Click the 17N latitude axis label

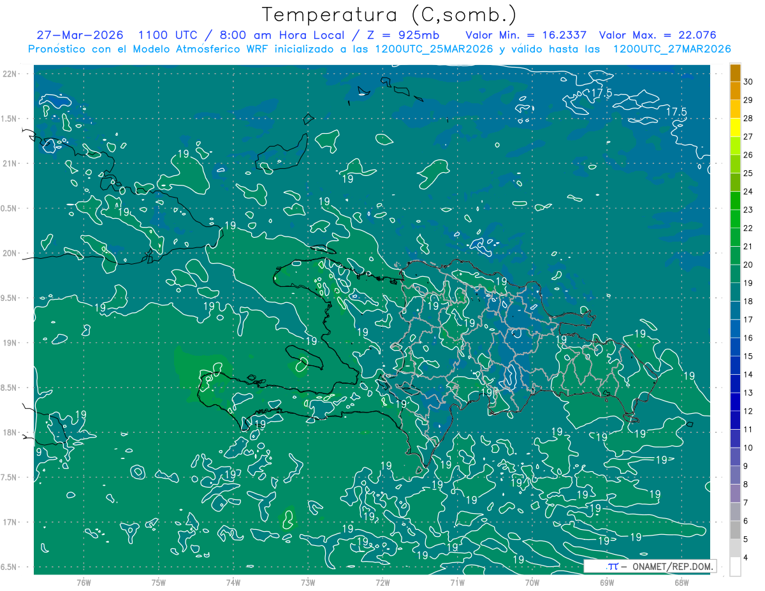tap(10, 522)
